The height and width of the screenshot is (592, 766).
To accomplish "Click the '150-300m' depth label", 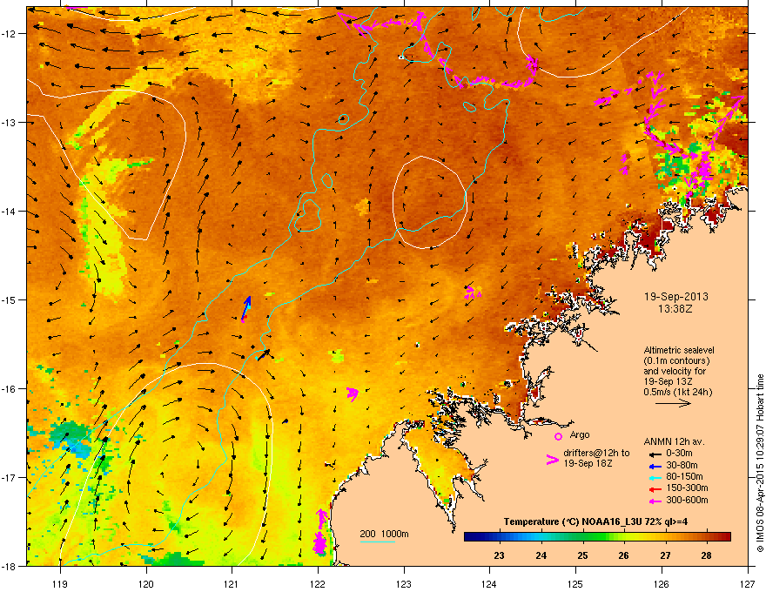I will coord(687,488).
